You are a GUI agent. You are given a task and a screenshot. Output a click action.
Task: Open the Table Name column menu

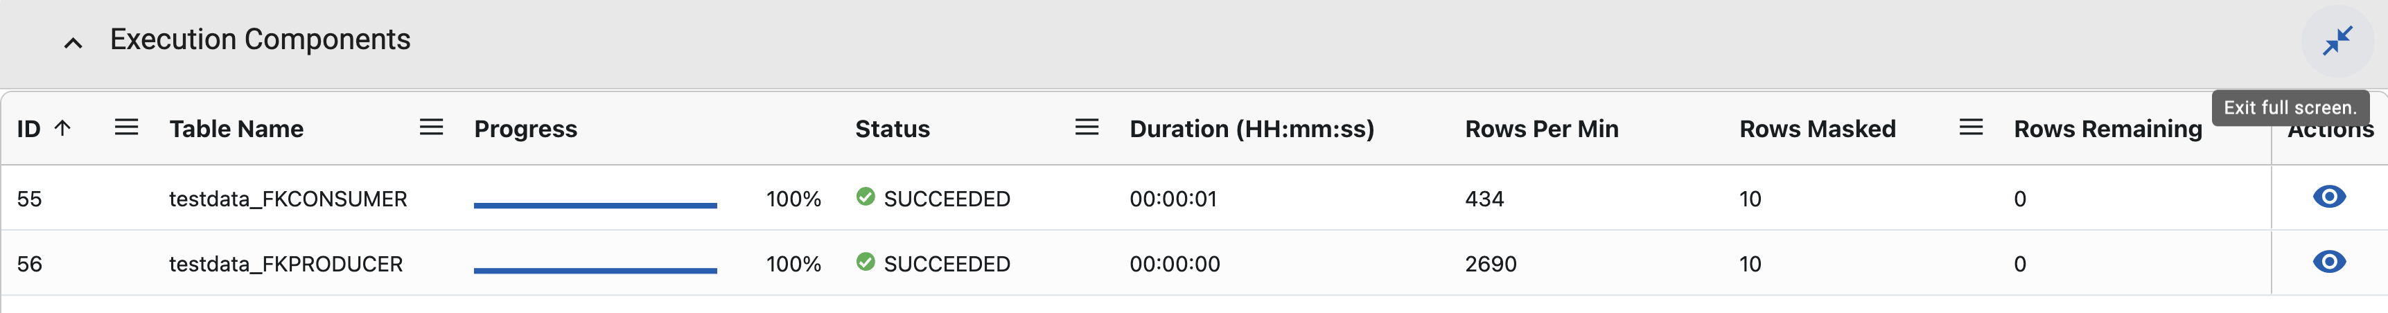pyautogui.click(x=431, y=128)
